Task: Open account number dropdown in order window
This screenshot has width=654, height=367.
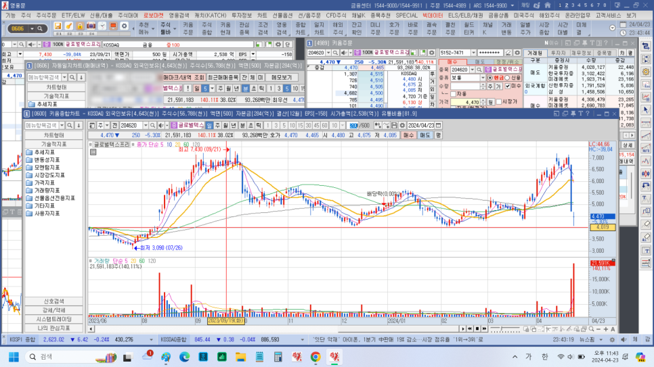Action: (473, 53)
